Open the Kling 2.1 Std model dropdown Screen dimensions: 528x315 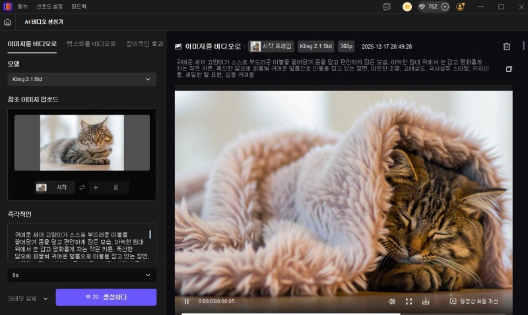click(x=82, y=79)
